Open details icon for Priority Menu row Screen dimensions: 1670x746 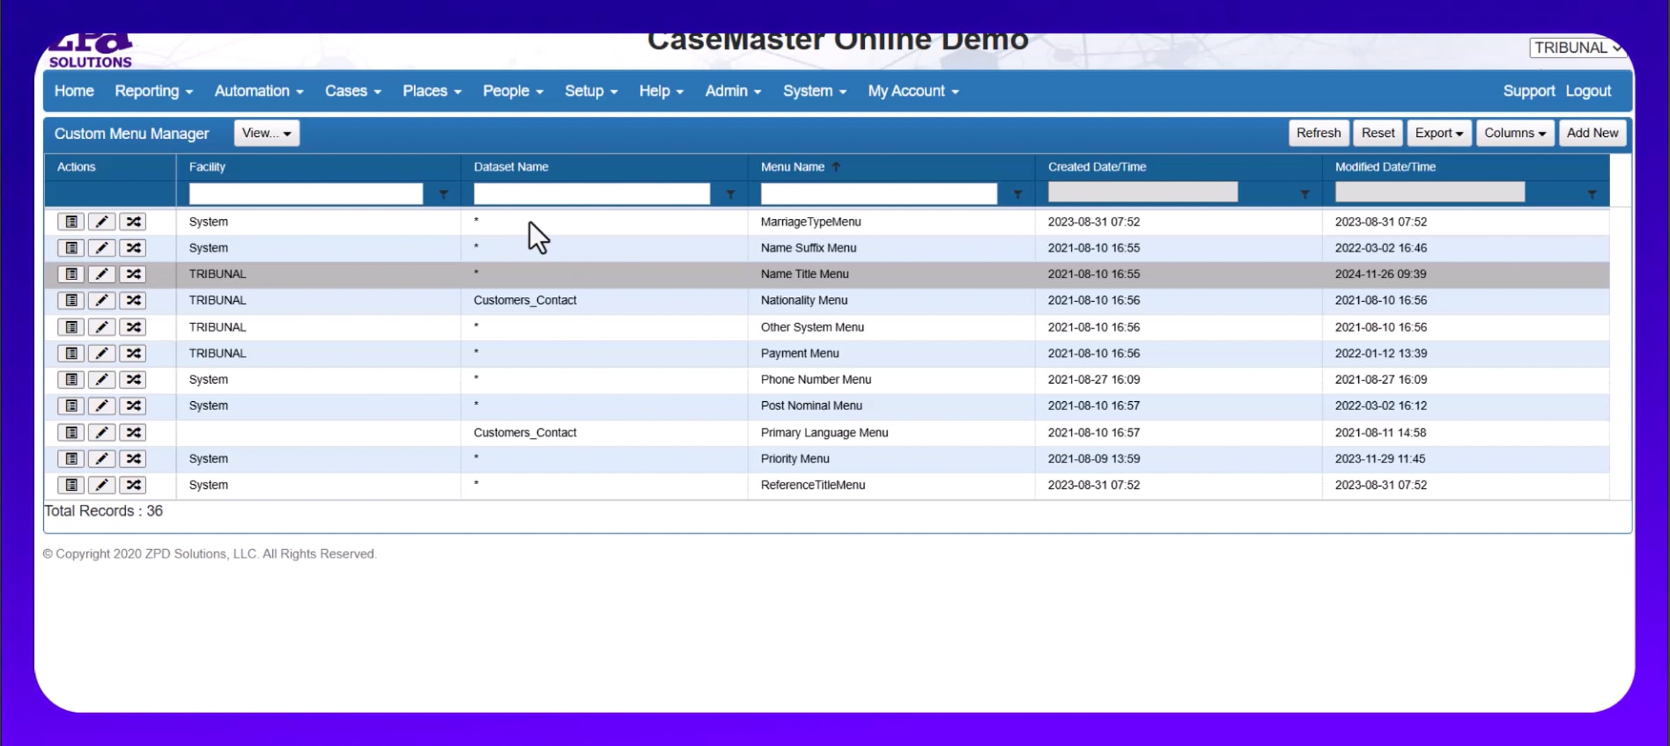[x=71, y=459]
